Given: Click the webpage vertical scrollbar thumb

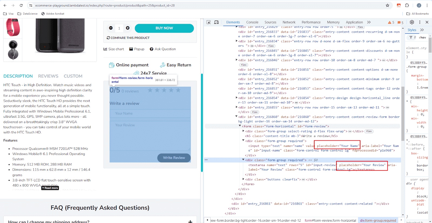Looking at the screenshot, I should pos(202,122).
